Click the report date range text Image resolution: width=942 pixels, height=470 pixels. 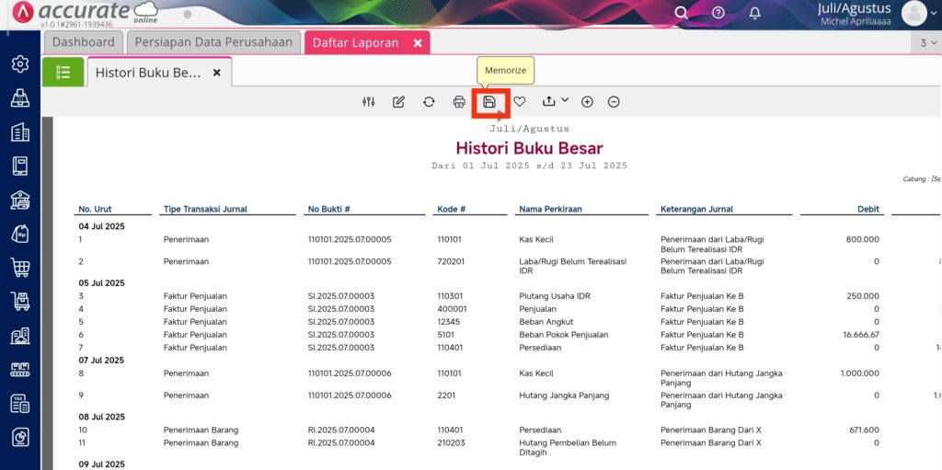click(x=529, y=166)
